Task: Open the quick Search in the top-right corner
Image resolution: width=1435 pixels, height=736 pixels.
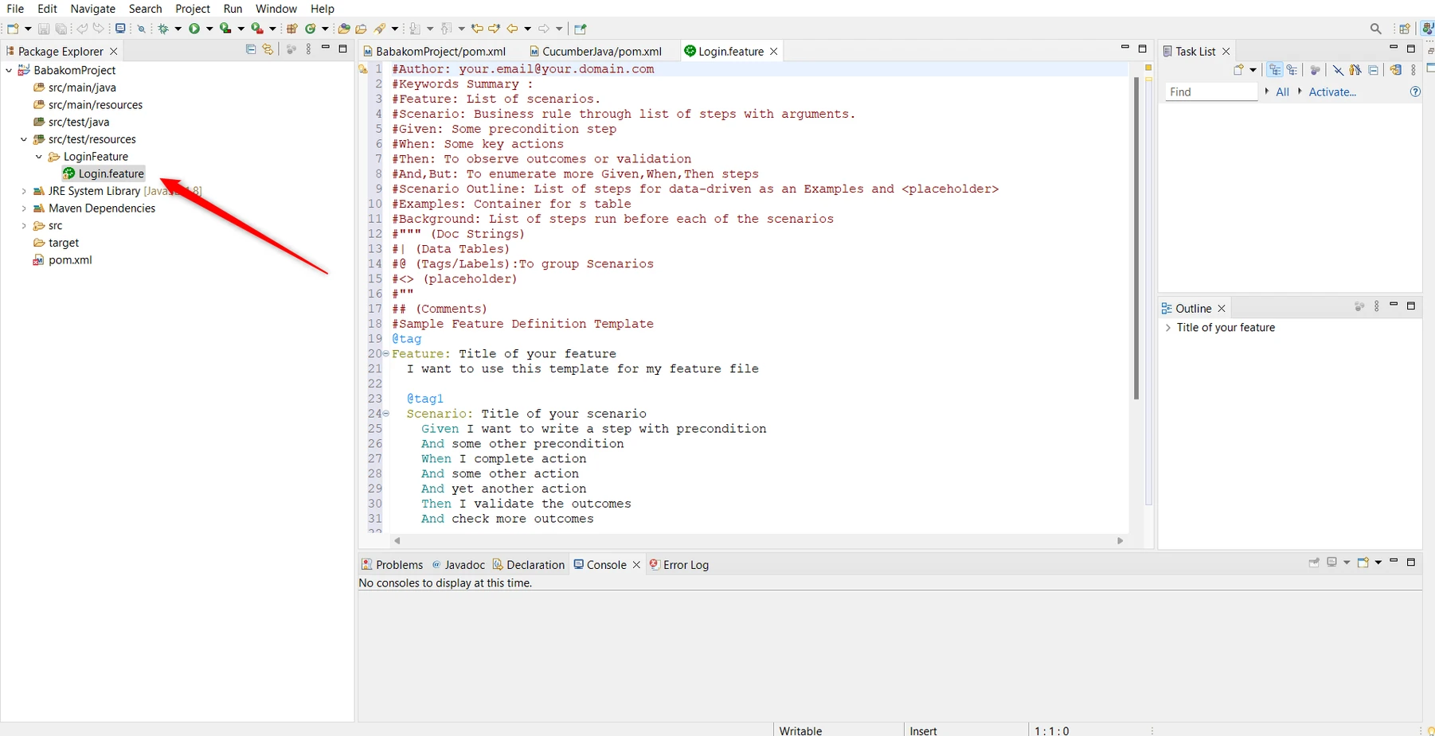Action: (1375, 28)
